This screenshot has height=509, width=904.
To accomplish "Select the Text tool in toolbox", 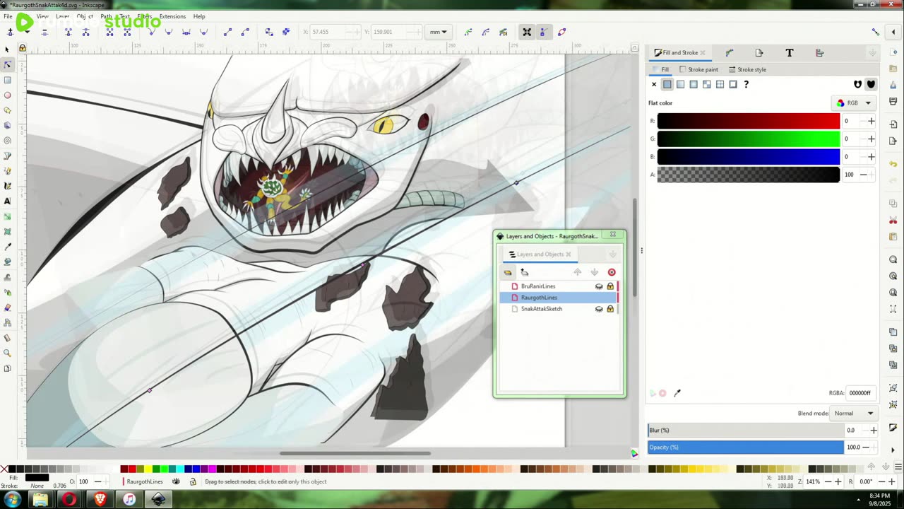I will 7,201.
